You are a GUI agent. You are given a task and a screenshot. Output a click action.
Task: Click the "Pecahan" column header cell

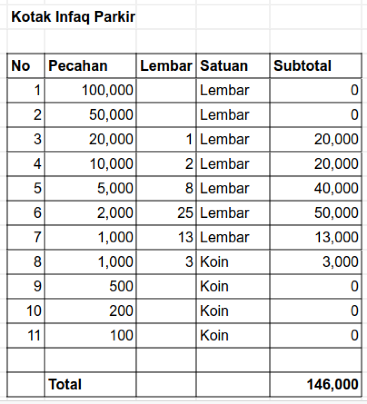tap(90, 66)
